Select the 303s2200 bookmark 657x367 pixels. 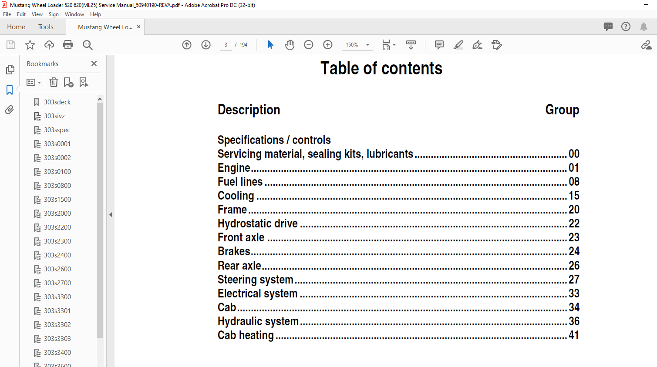coord(57,227)
